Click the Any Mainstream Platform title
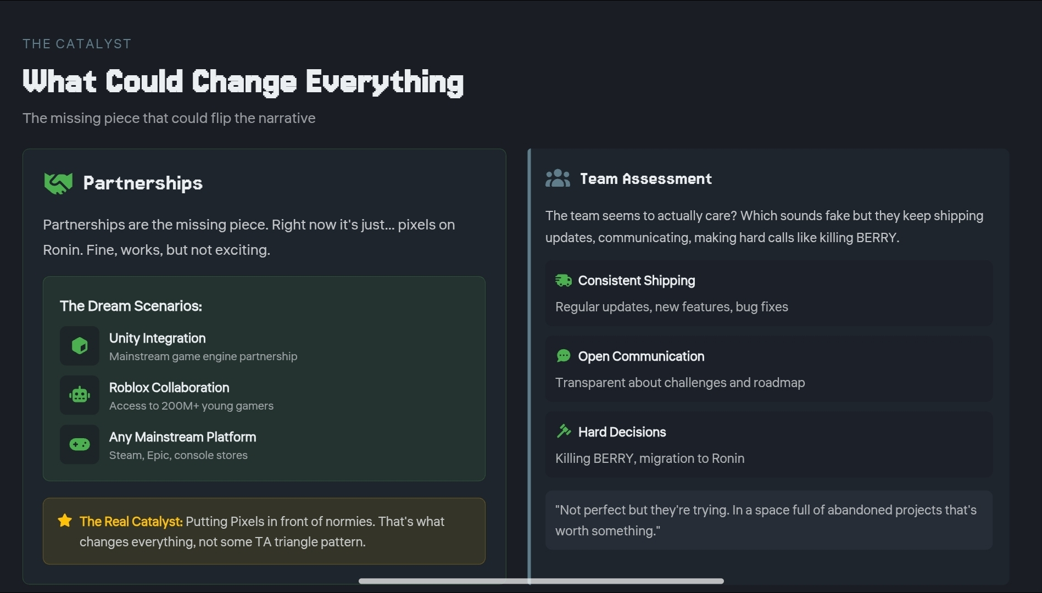This screenshot has height=593, width=1042. [182, 437]
